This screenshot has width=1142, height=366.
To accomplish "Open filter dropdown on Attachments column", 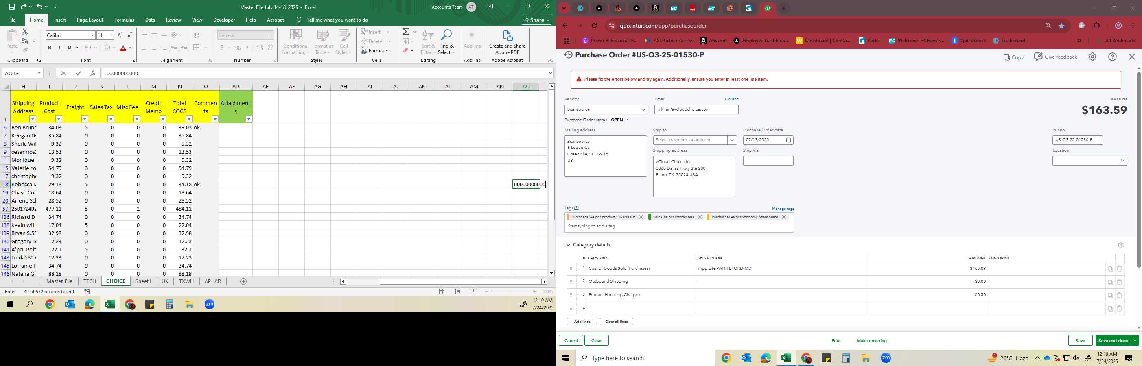I will [x=249, y=119].
